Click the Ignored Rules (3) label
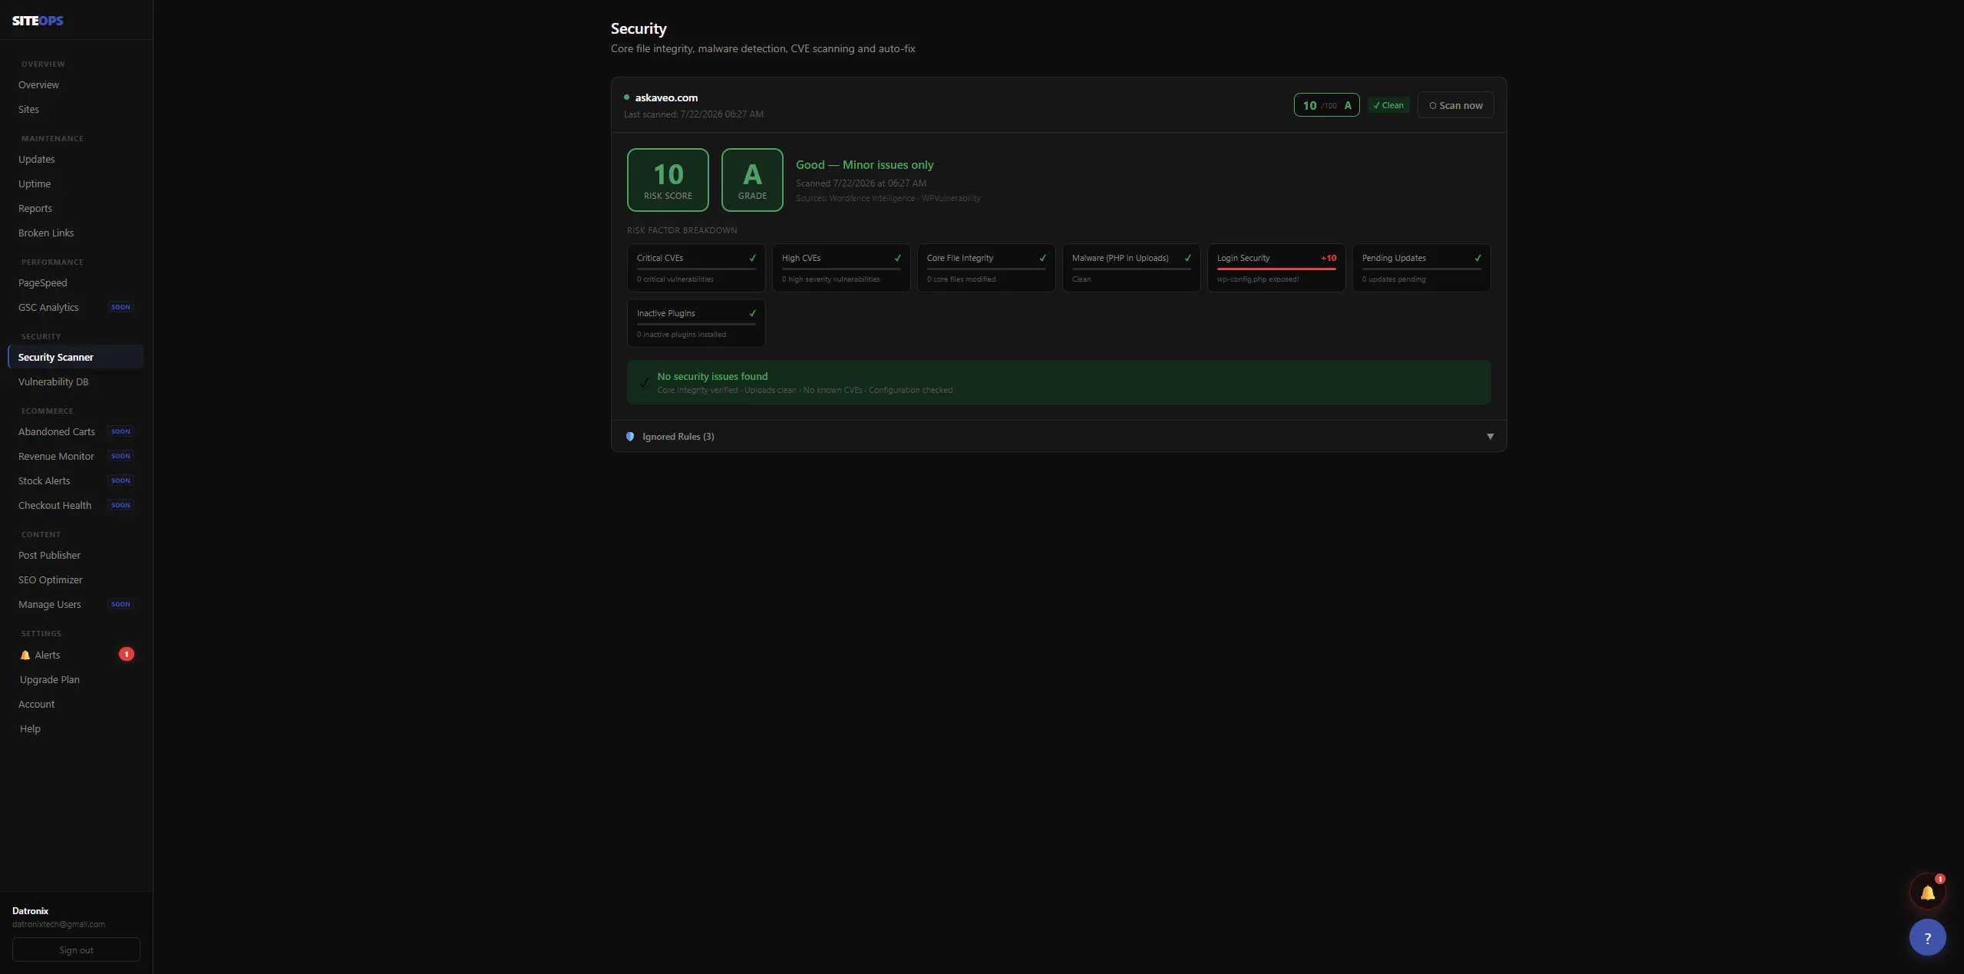1964x974 pixels. 678,437
